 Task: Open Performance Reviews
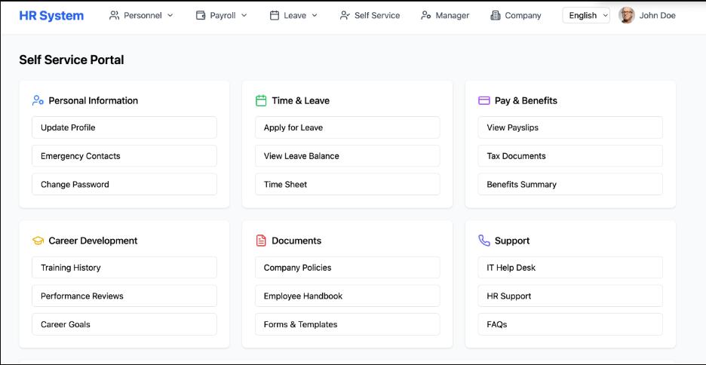[124, 296]
